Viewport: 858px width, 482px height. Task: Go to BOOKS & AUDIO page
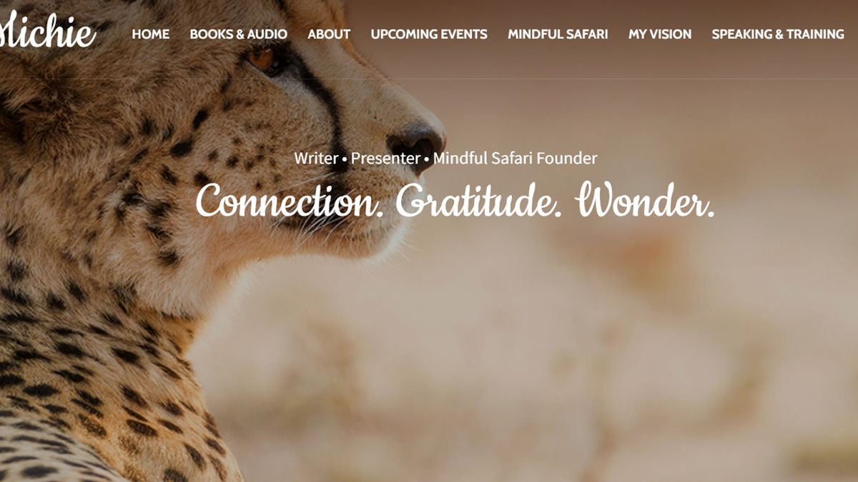(238, 34)
